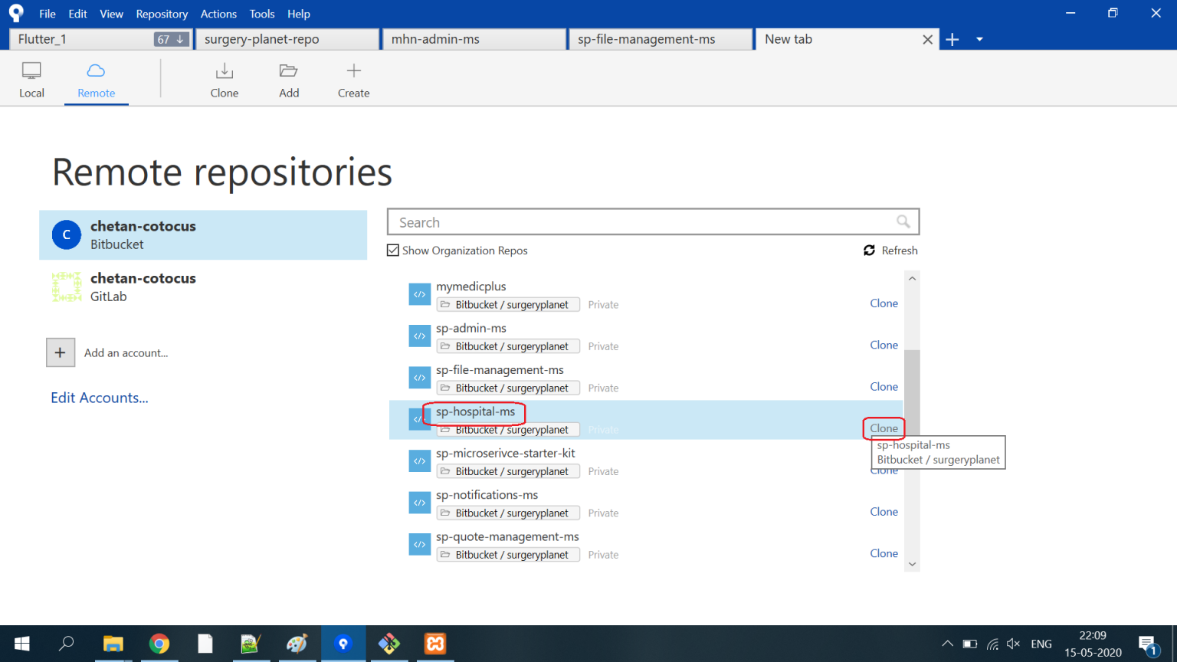Select the Remote cloud icon
The image size is (1177, 662).
(x=96, y=70)
